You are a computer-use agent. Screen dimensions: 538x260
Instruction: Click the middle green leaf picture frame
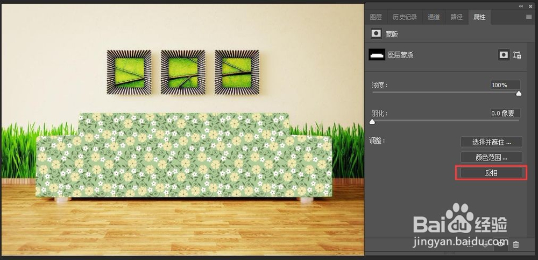pos(183,72)
